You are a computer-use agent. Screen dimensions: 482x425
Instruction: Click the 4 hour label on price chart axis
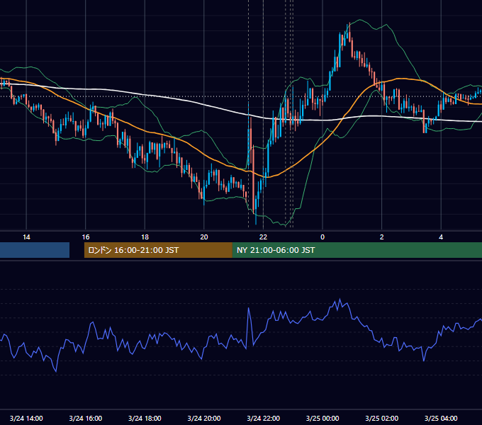click(441, 237)
